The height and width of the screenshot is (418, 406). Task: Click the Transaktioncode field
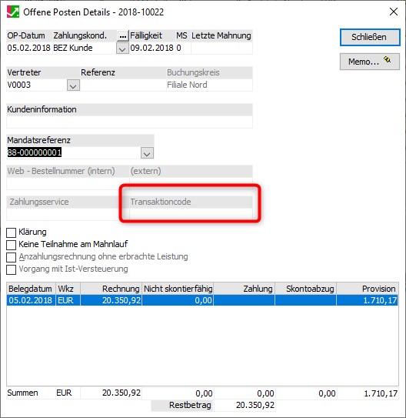(191, 214)
